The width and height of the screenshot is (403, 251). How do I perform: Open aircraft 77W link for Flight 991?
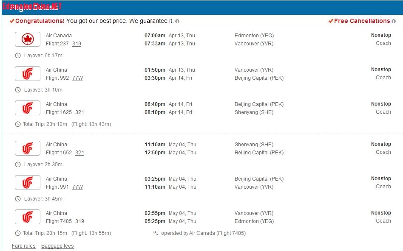click(77, 187)
